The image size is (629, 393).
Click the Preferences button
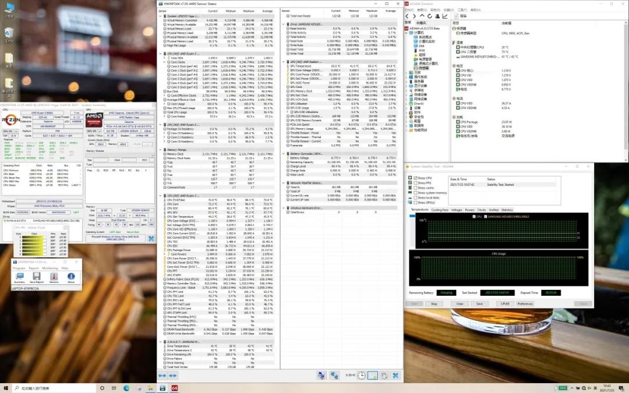525,303
